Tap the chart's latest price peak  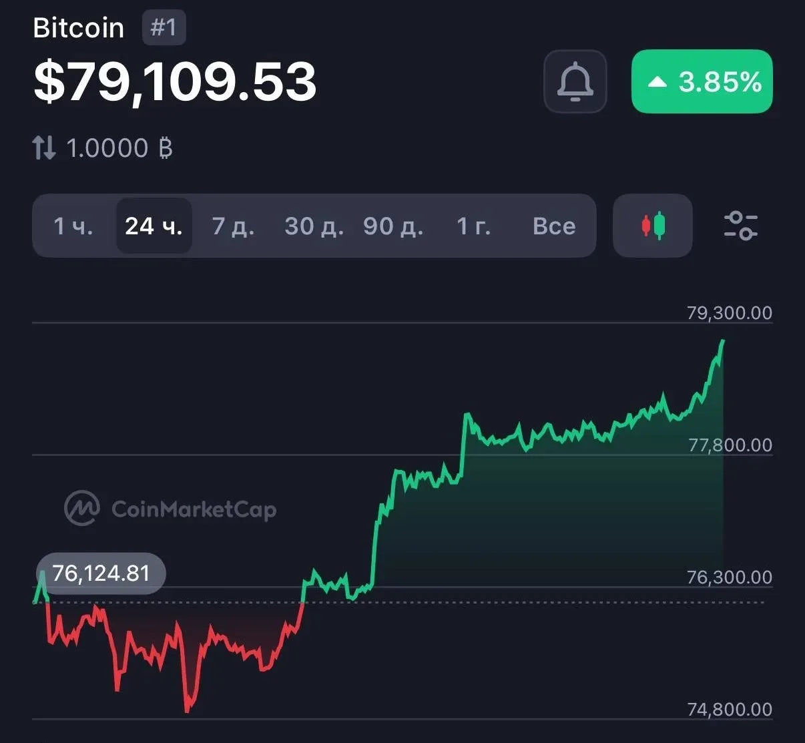coord(723,341)
